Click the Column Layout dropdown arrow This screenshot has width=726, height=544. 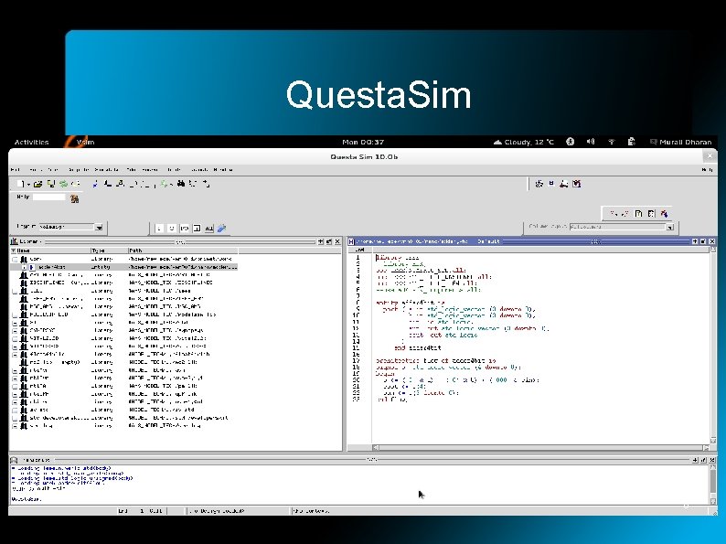coord(669,227)
